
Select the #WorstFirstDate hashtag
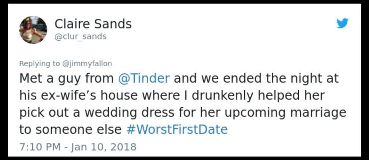pyautogui.click(x=177, y=129)
